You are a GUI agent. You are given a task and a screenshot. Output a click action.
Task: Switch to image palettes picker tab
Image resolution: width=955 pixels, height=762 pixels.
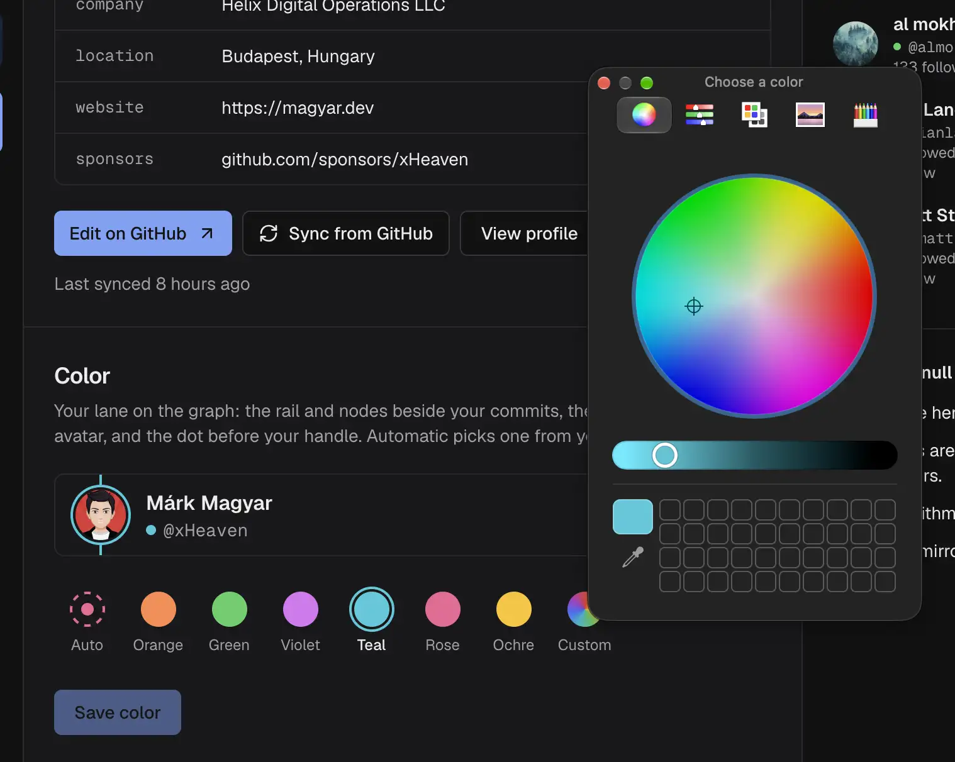(x=810, y=115)
